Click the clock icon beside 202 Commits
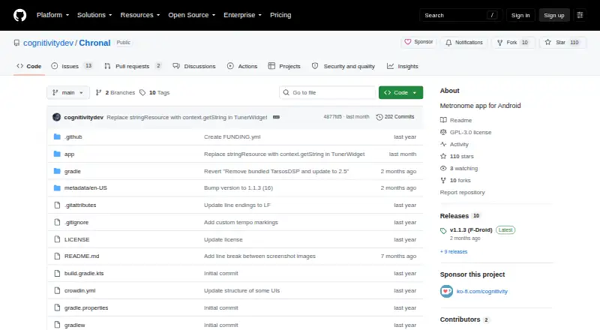The height and width of the screenshot is (330, 600). 379,117
